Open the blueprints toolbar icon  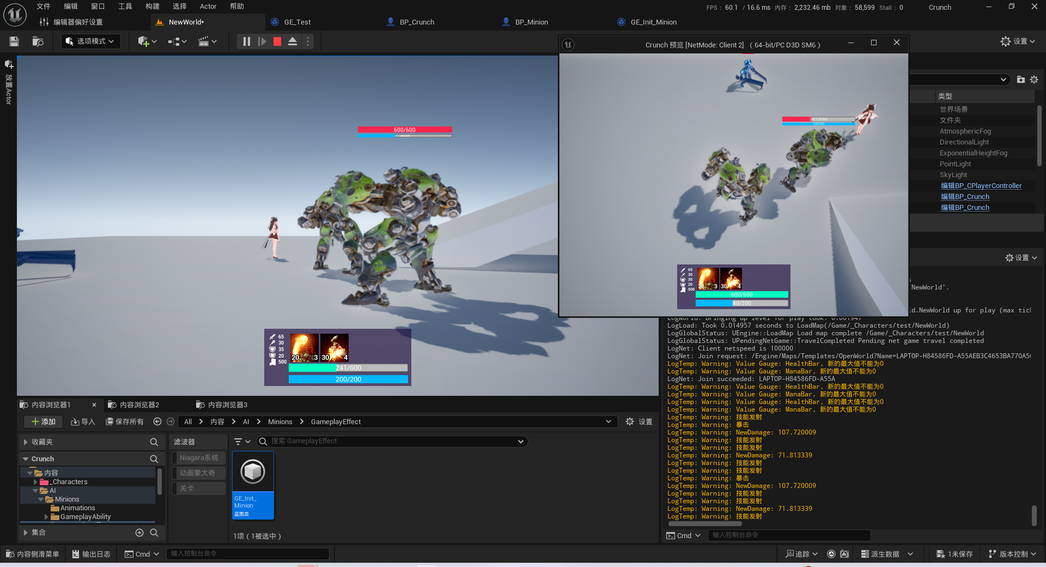point(177,41)
